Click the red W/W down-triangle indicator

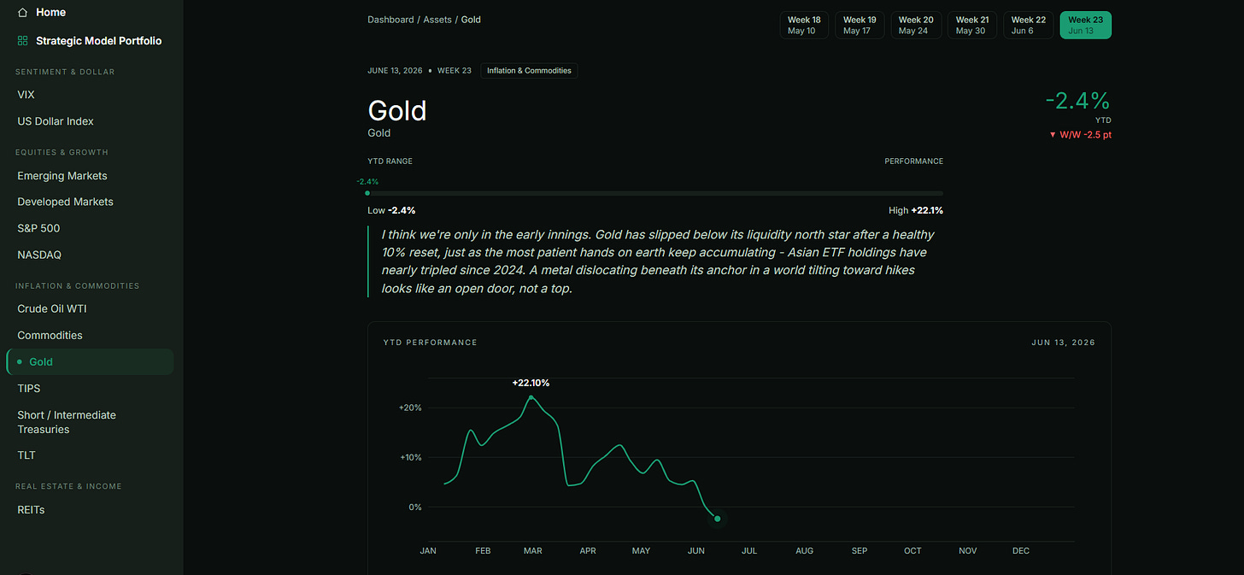click(1053, 135)
